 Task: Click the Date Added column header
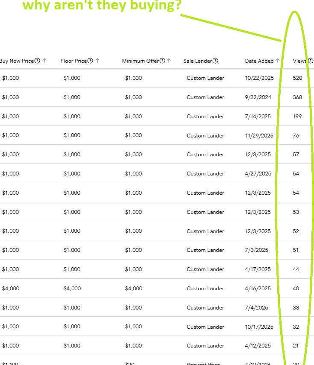tap(259, 61)
